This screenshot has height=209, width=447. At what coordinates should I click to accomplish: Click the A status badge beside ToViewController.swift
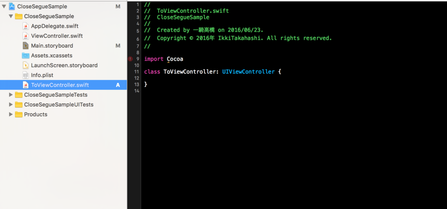point(118,85)
